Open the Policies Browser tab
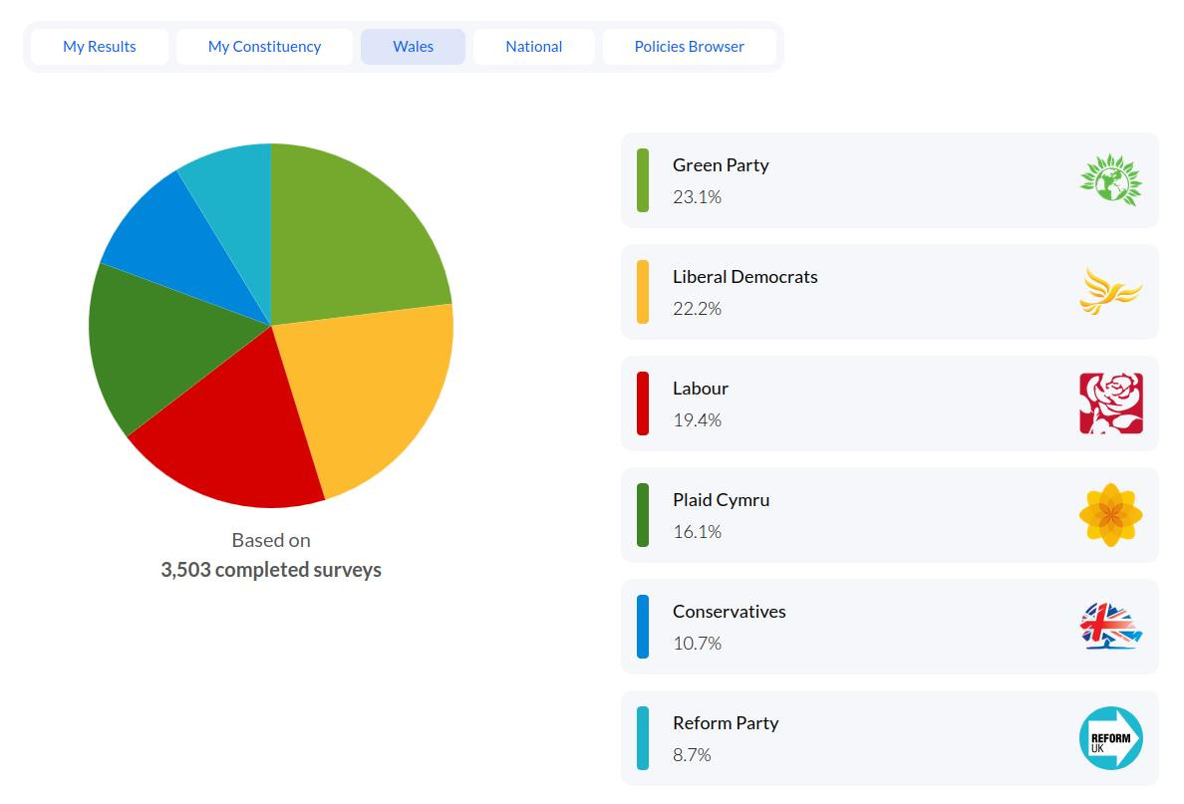The image size is (1184, 804). point(689,47)
